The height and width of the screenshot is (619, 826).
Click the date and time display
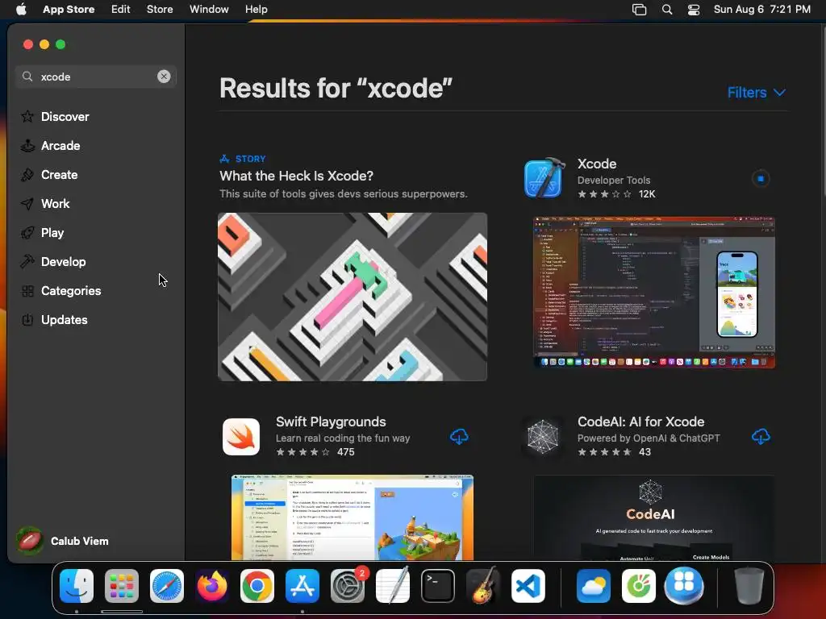(761, 10)
